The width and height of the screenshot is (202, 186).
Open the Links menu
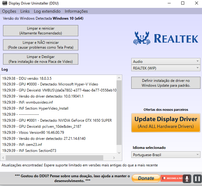25,11
